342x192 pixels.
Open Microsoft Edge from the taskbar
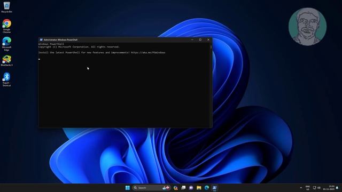(x=207, y=188)
